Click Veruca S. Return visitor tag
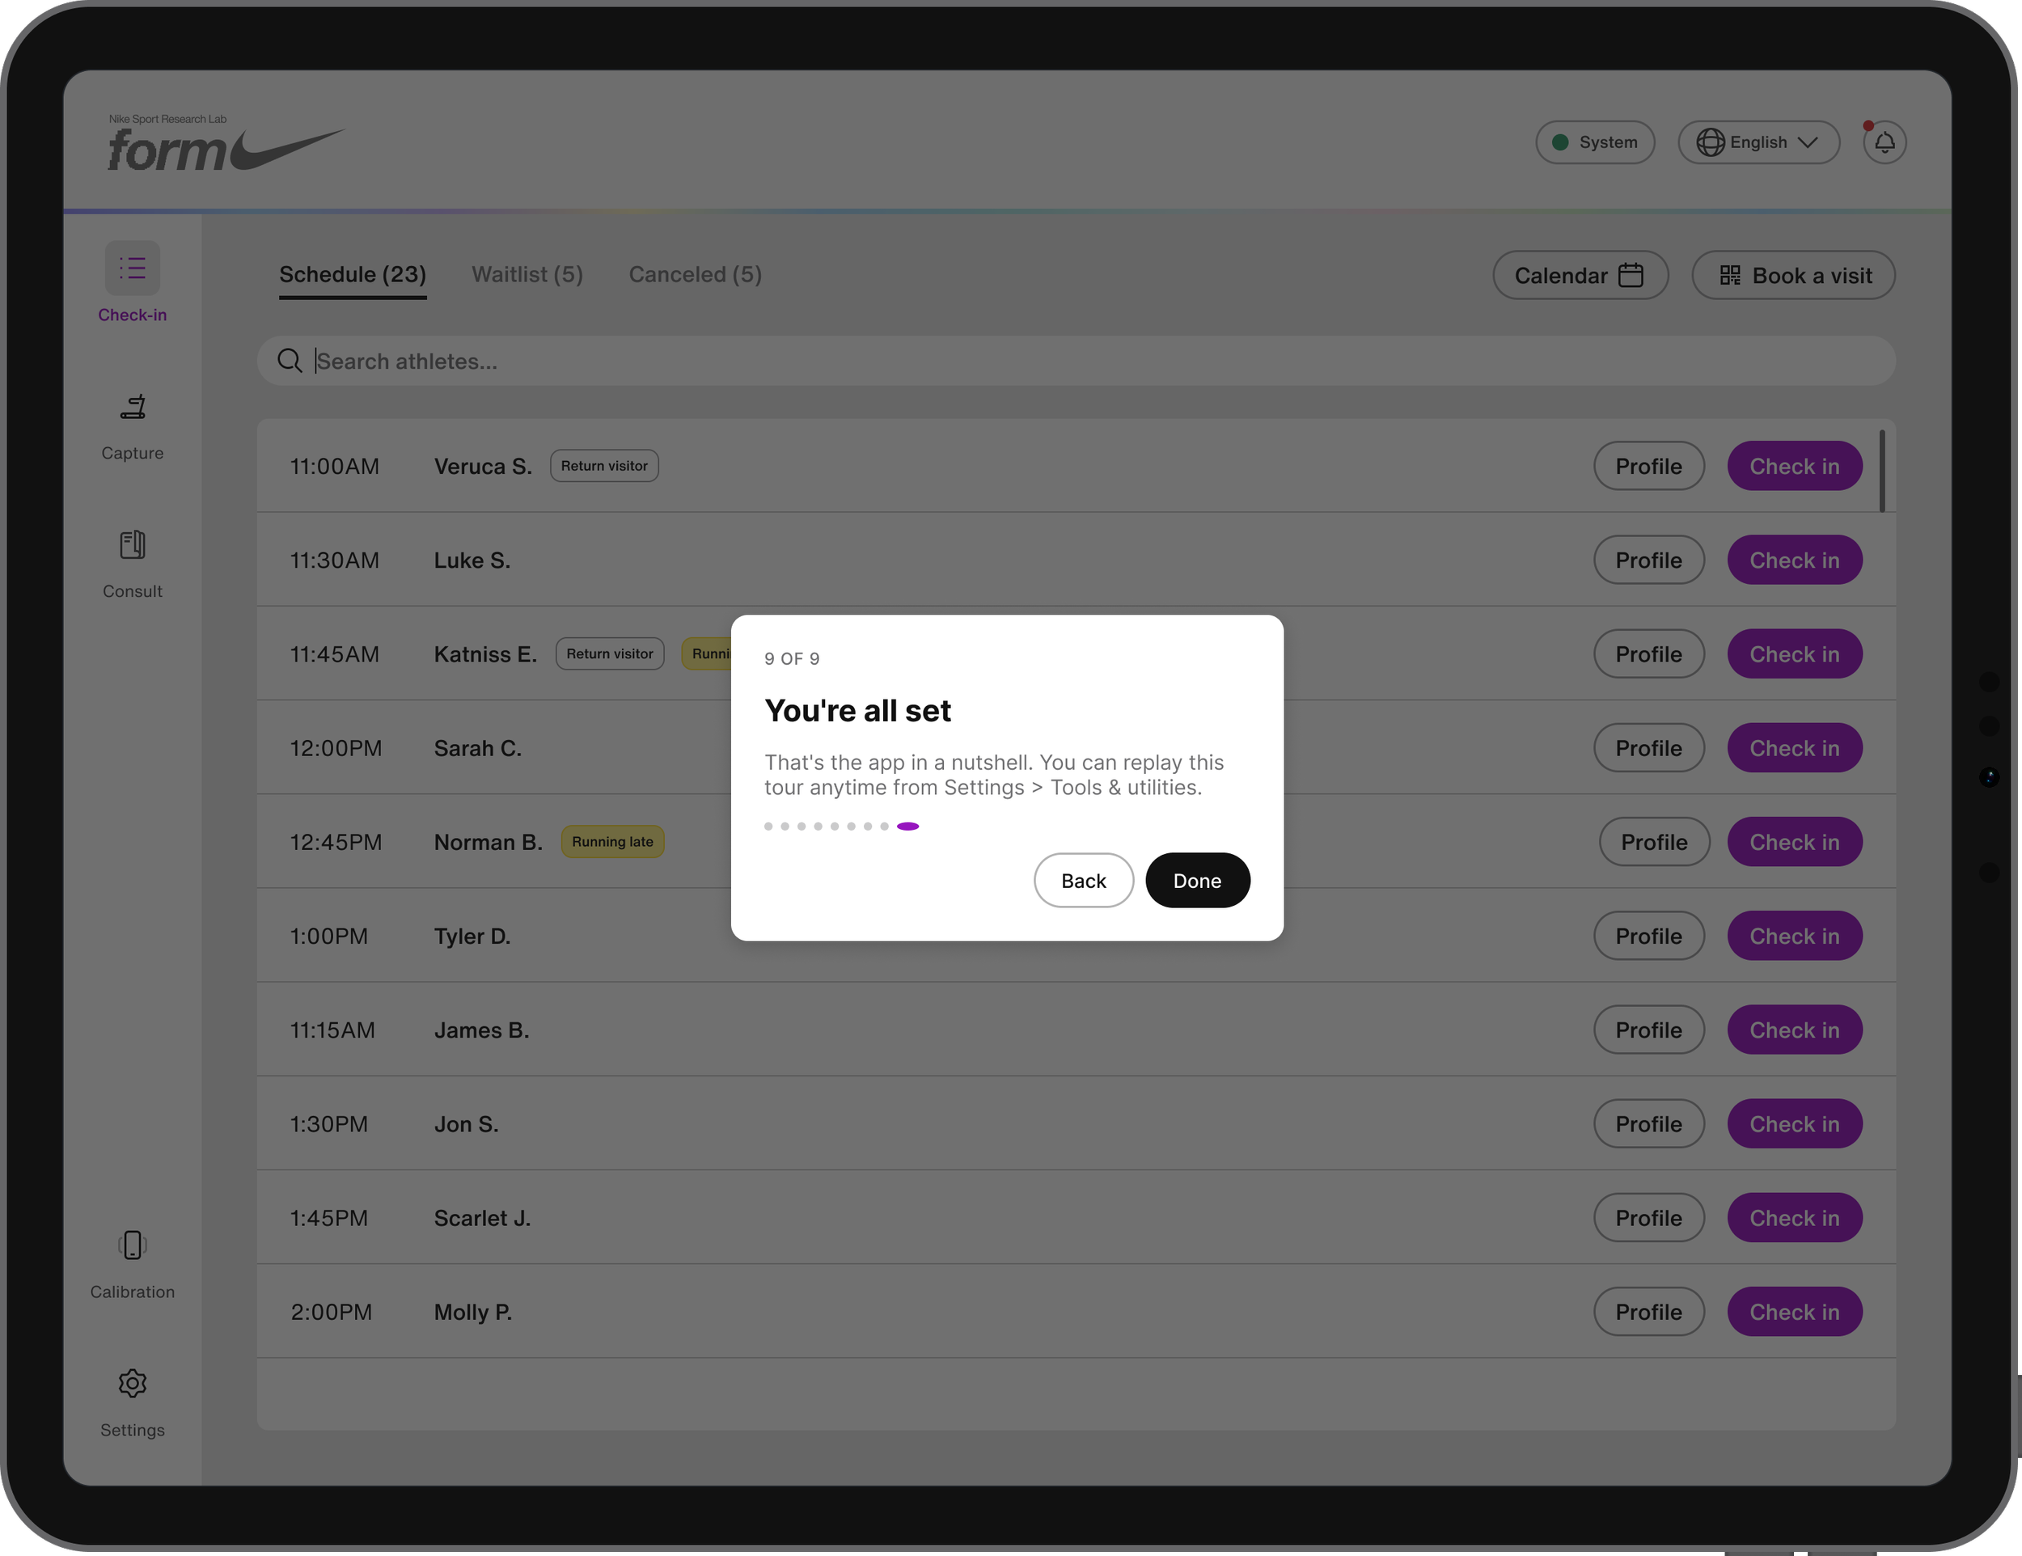The width and height of the screenshot is (2022, 1556). [x=603, y=466]
